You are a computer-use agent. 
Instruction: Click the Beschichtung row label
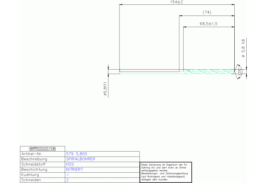click(x=34, y=169)
